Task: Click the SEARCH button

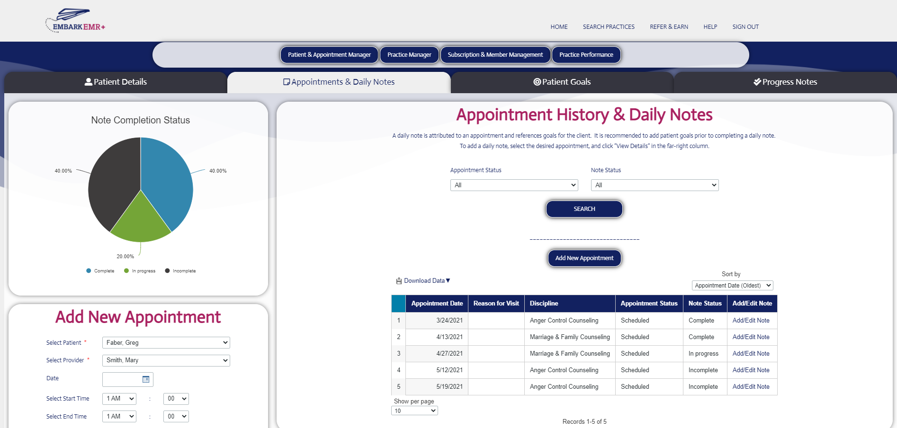Action: [584, 209]
